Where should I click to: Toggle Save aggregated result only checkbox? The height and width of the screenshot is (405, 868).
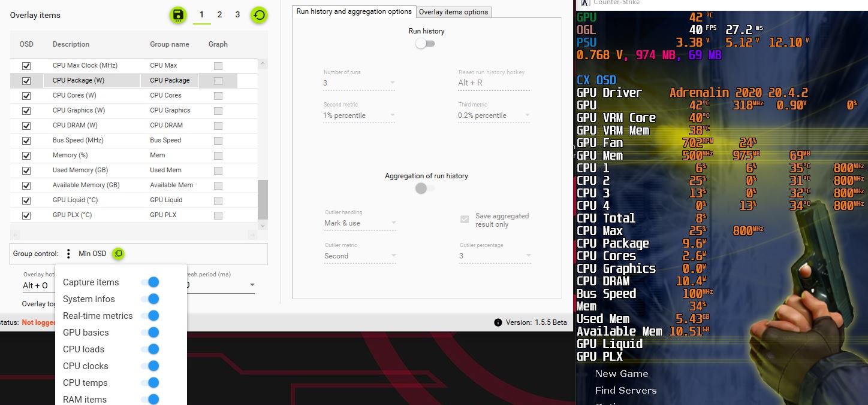click(465, 220)
